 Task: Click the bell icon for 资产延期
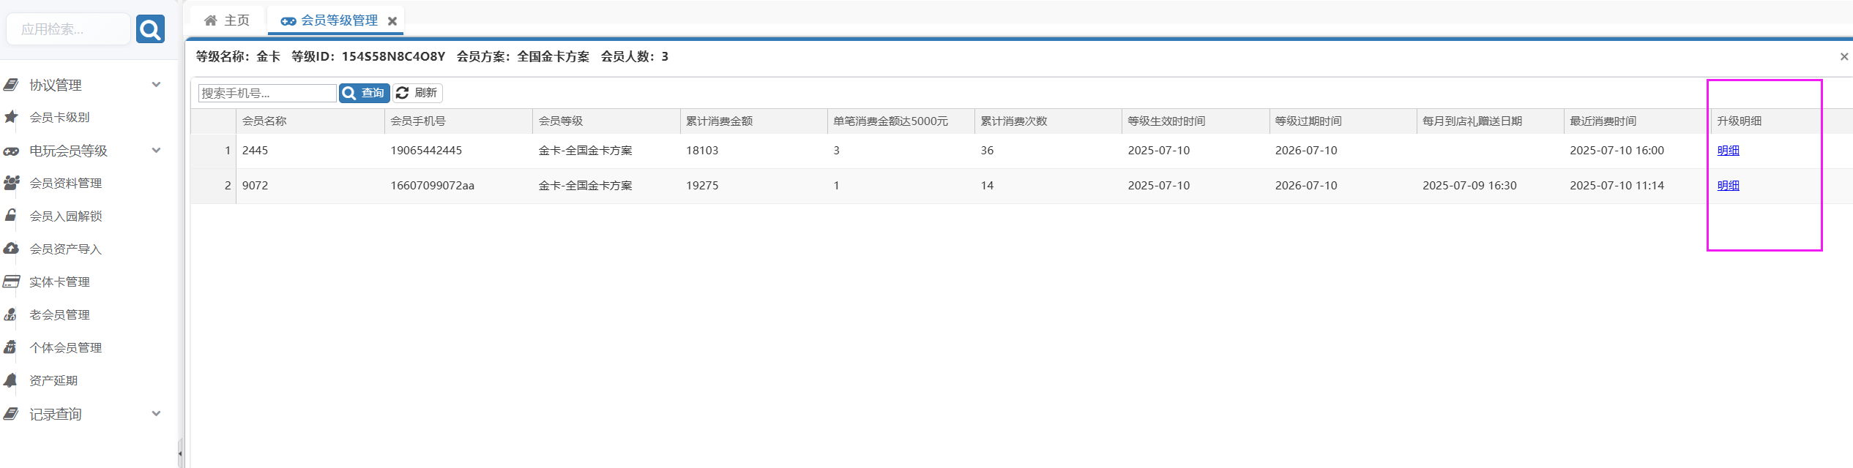click(11, 380)
